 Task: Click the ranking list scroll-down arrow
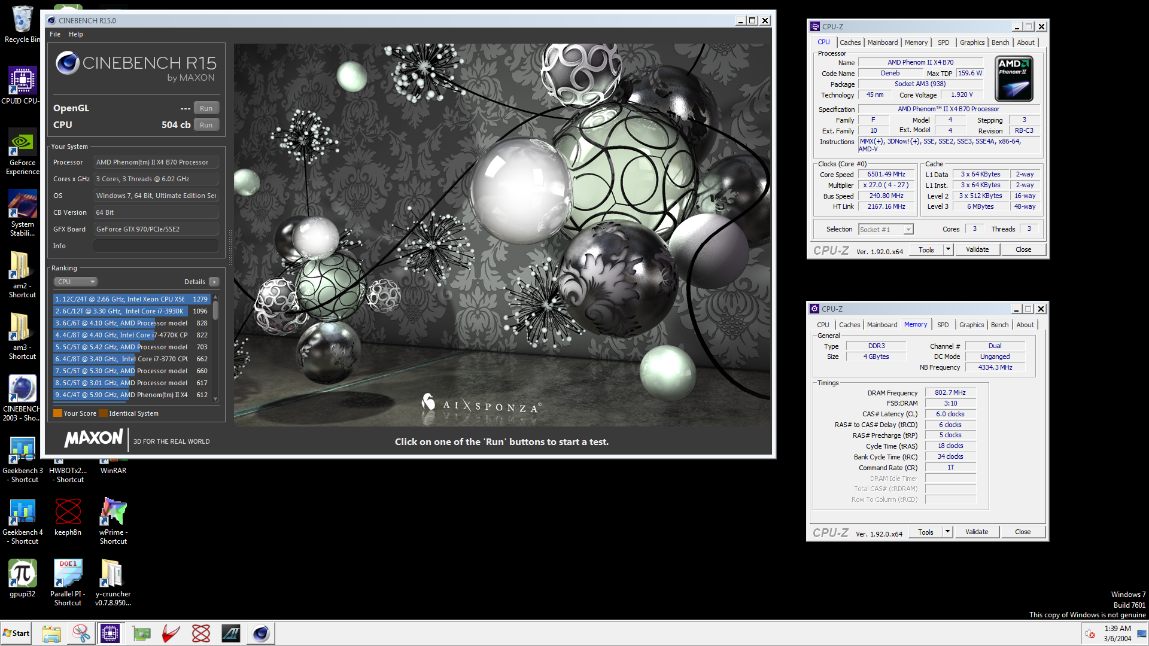coord(215,400)
